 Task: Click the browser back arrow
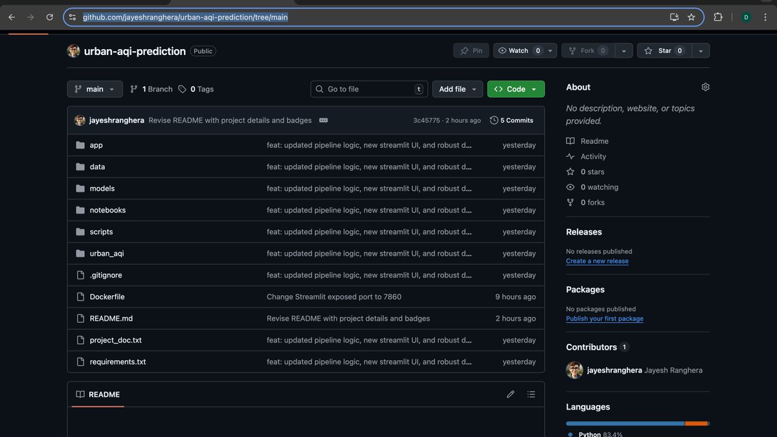coord(12,17)
